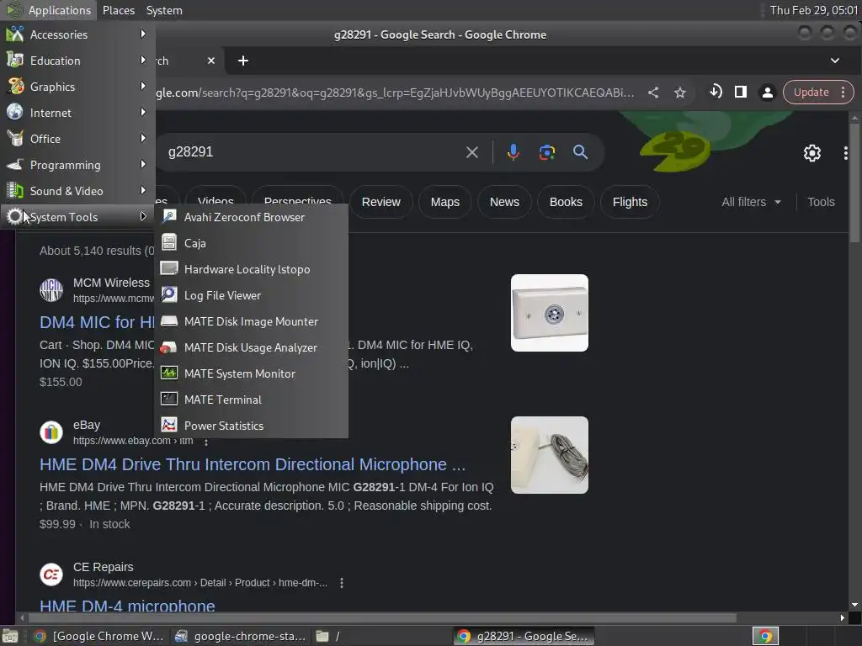Image resolution: width=862 pixels, height=646 pixels.
Task: Click the vertical page scrollbar
Action: (854, 182)
